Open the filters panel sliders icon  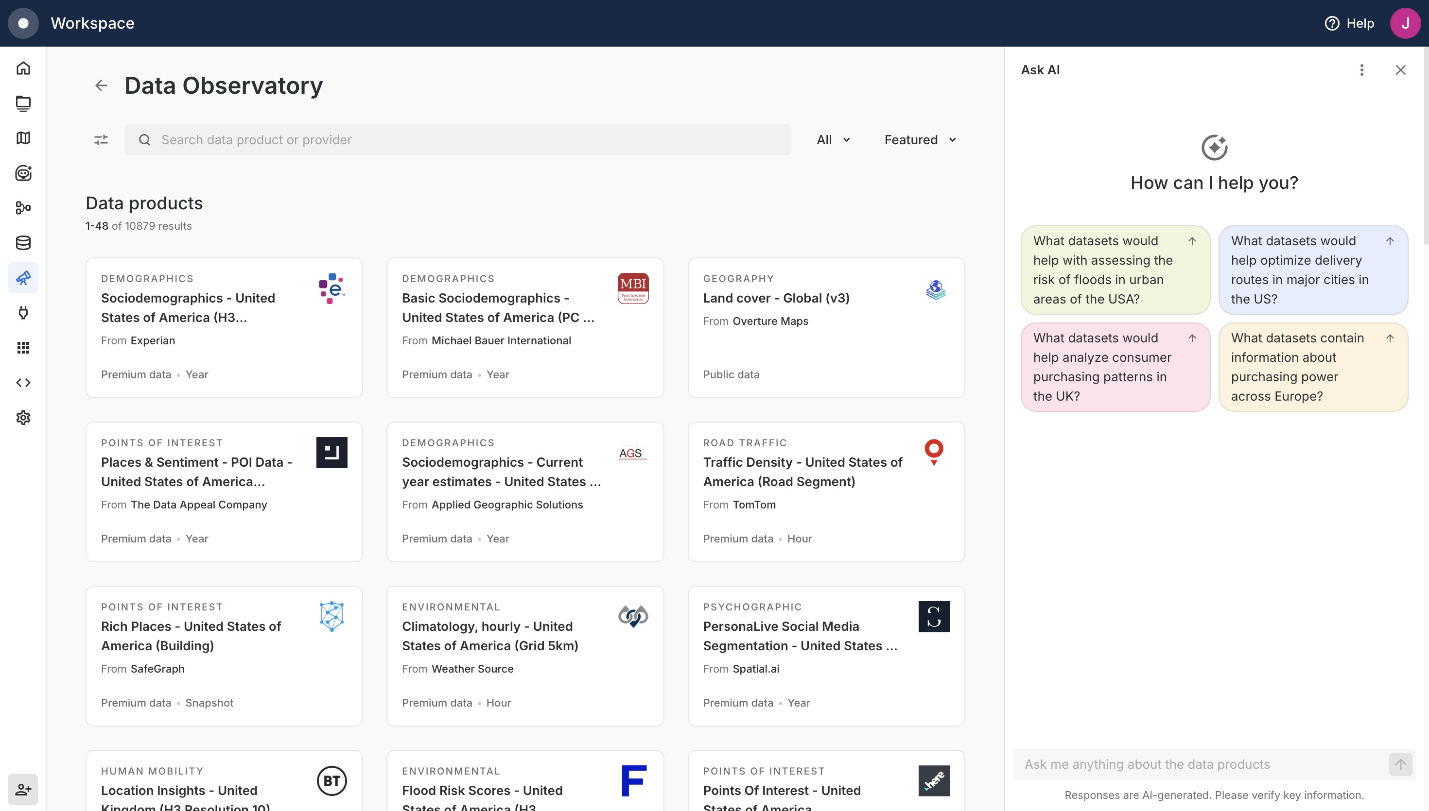(101, 140)
